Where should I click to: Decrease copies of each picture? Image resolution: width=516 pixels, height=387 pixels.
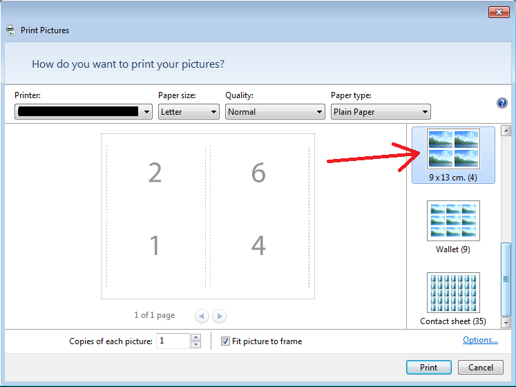point(195,345)
